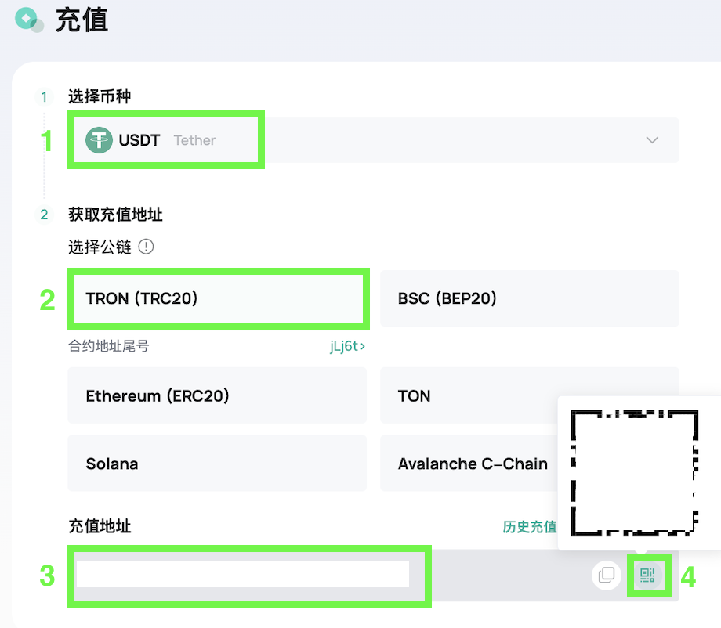This screenshot has width=721, height=628.
Task: Select the BSC (BEP20) network
Action: tap(530, 298)
